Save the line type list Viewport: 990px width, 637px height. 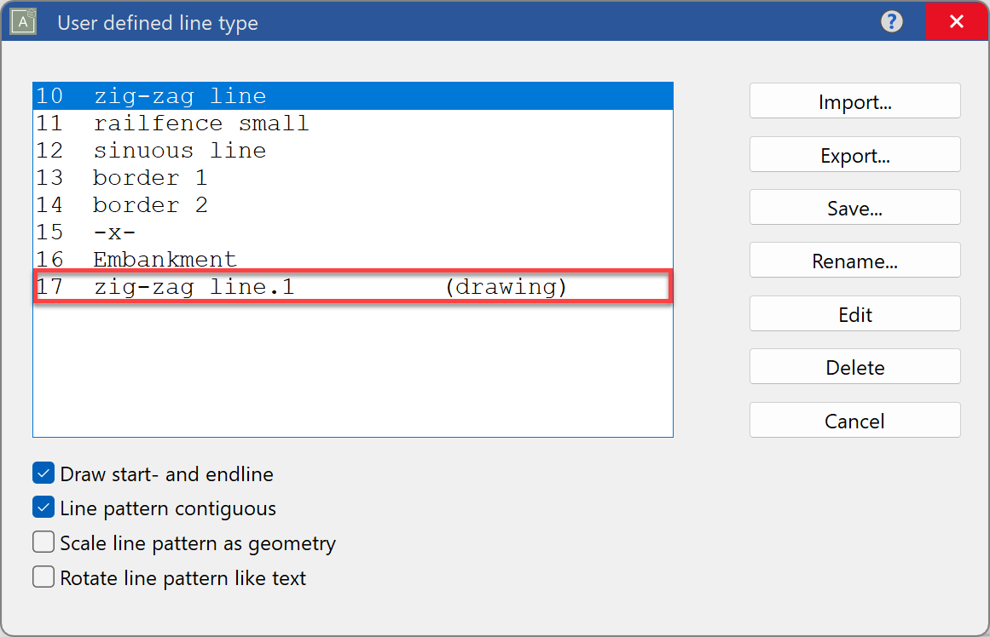pos(854,207)
